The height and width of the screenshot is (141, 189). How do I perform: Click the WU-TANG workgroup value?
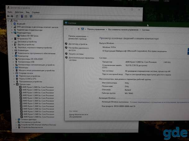pos(129,93)
